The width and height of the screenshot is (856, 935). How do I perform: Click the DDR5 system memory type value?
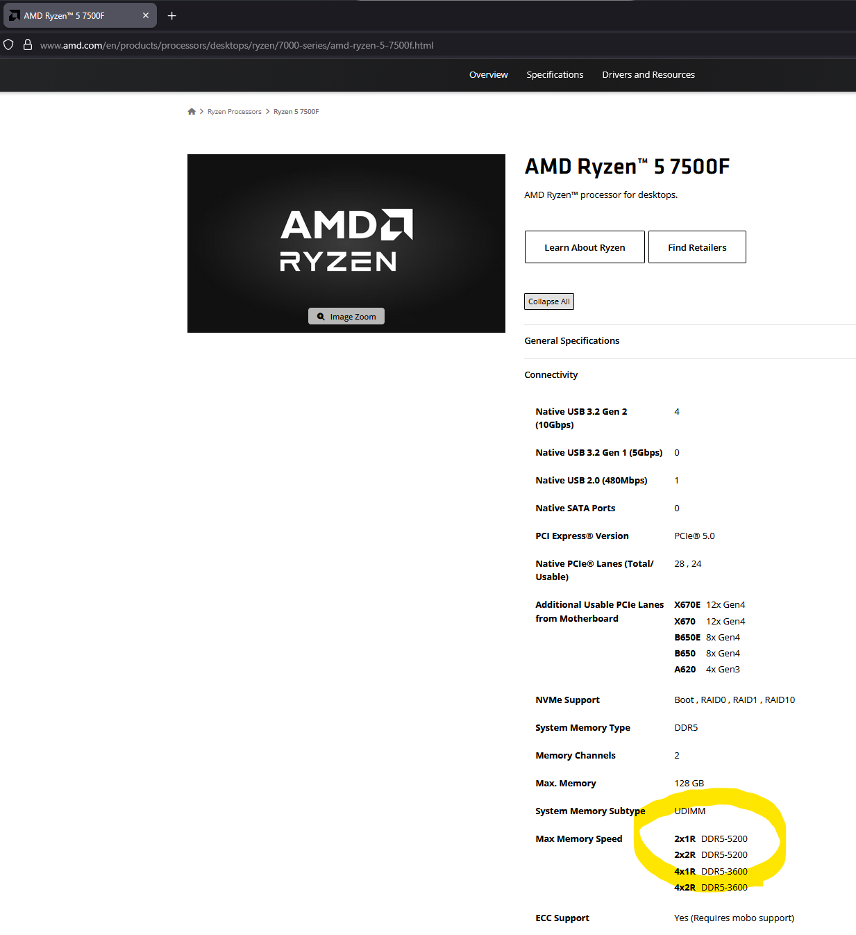click(x=686, y=727)
